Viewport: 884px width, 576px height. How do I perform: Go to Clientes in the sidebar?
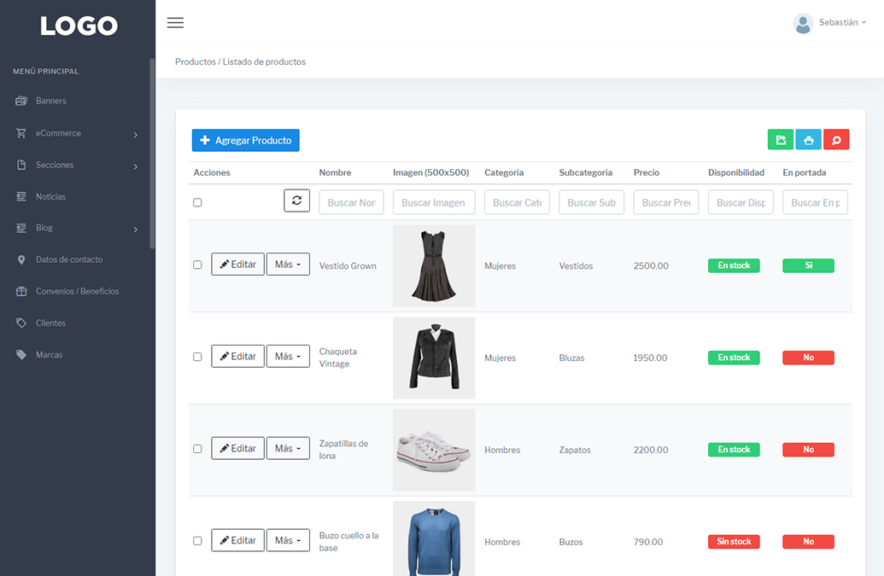point(50,323)
